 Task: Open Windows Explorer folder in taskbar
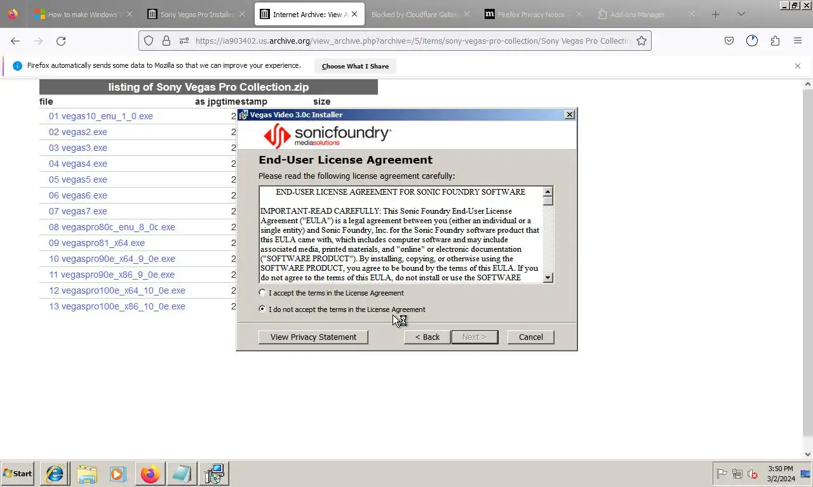click(87, 474)
